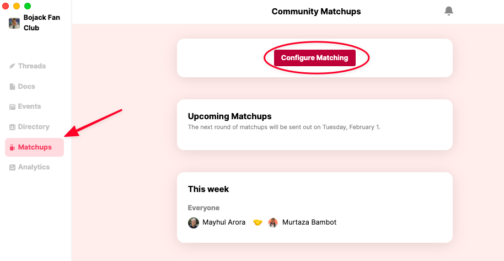Click the Matchups coffee cup icon
The height and width of the screenshot is (261, 504).
point(12,147)
